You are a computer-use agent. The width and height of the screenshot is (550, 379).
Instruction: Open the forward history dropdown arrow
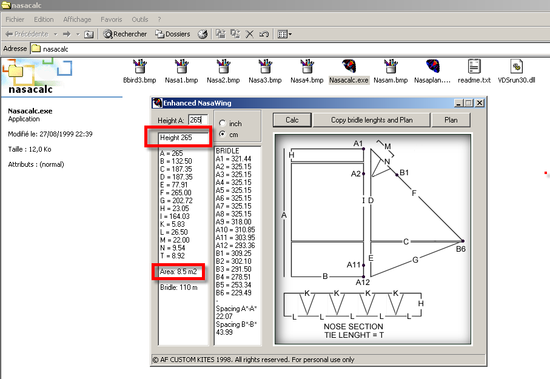click(78, 34)
